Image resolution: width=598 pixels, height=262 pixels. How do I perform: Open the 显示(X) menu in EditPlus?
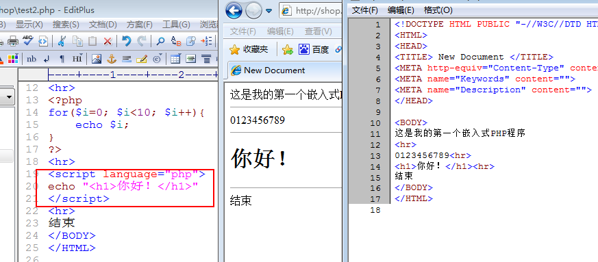(x=29, y=25)
